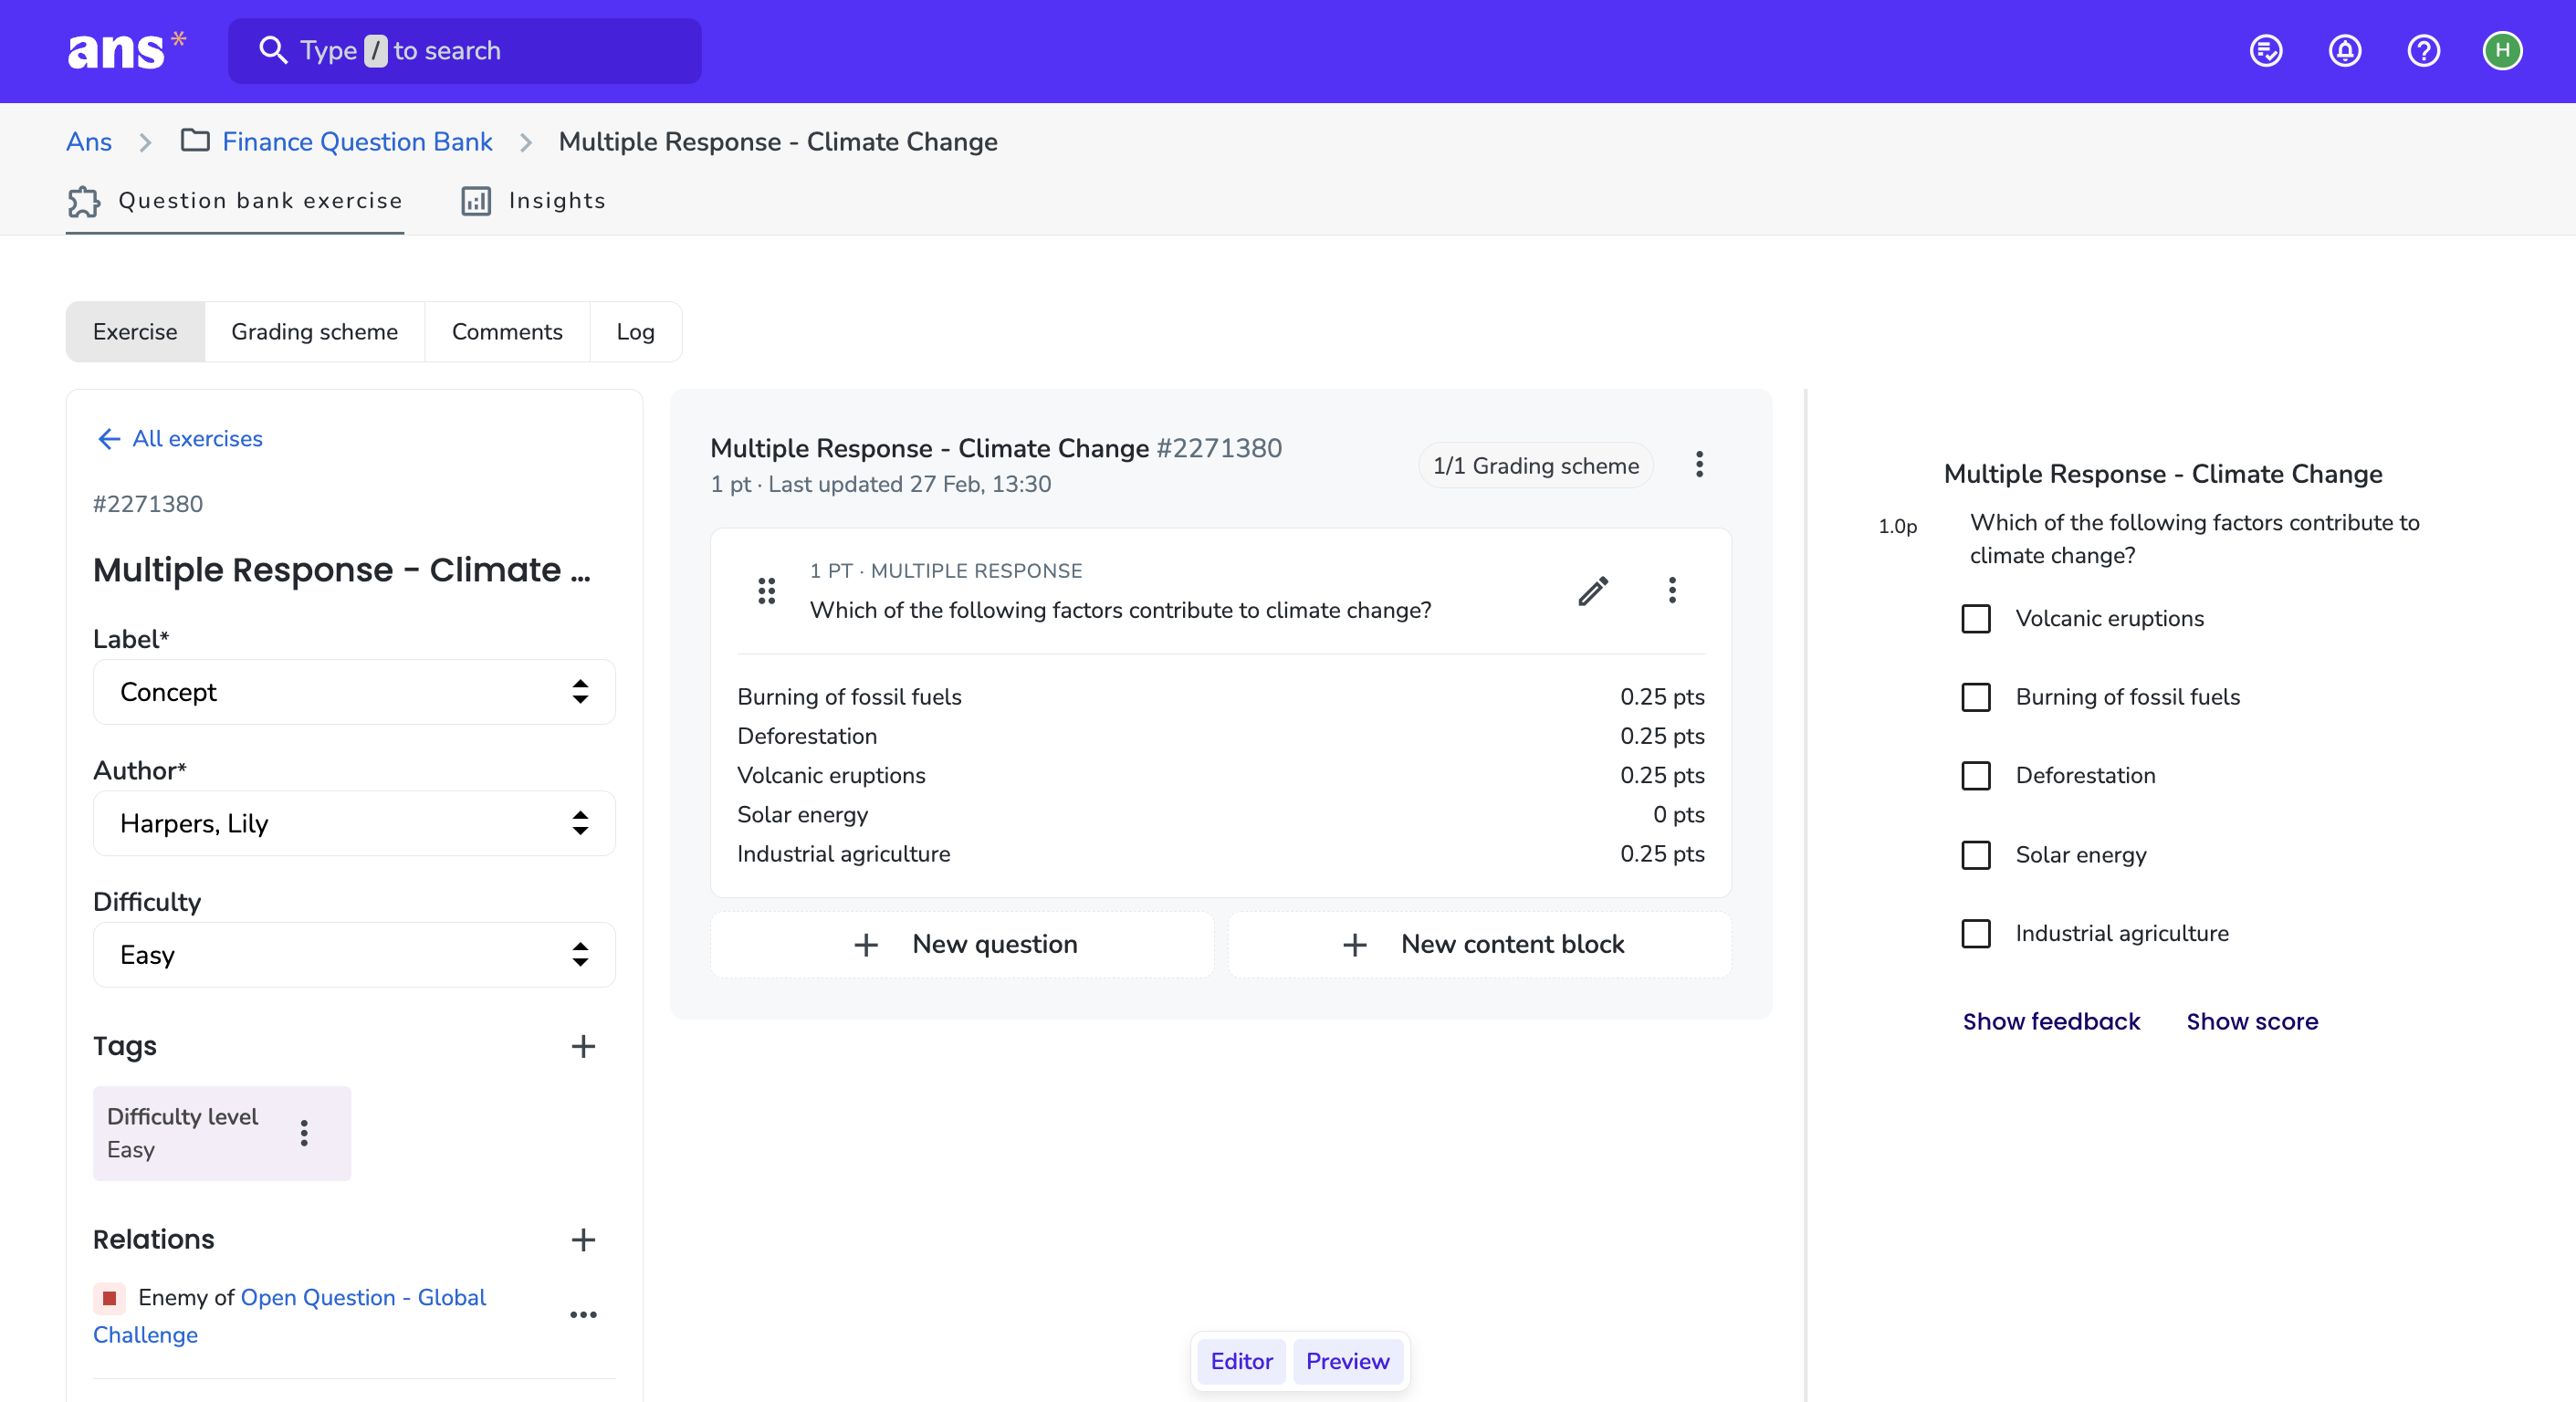Add a new tag with the plus icon
The height and width of the screenshot is (1402, 2576).
pyautogui.click(x=583, y=1047)
